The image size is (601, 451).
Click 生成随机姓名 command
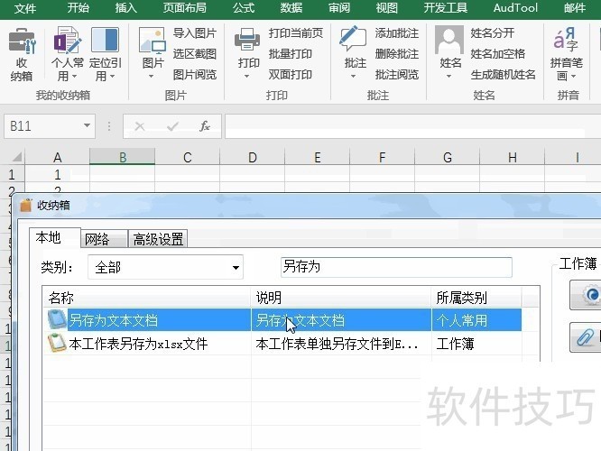[503, 75]
